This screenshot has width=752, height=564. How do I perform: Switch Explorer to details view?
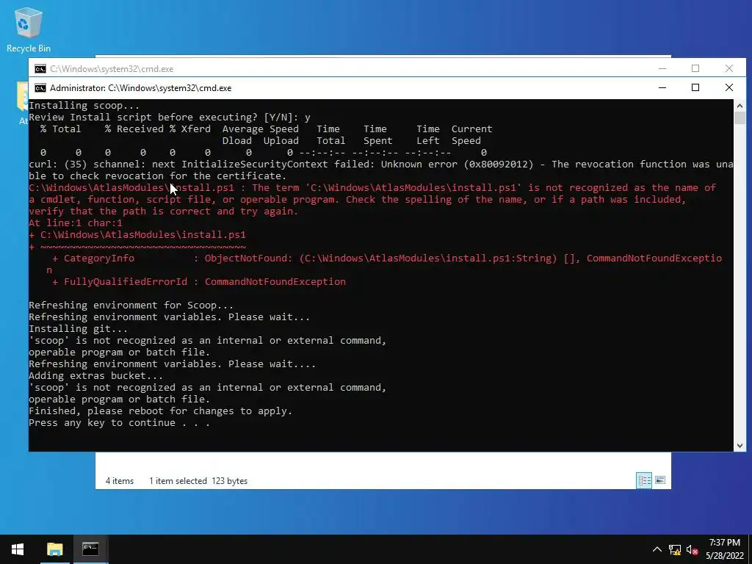[644, 480]
